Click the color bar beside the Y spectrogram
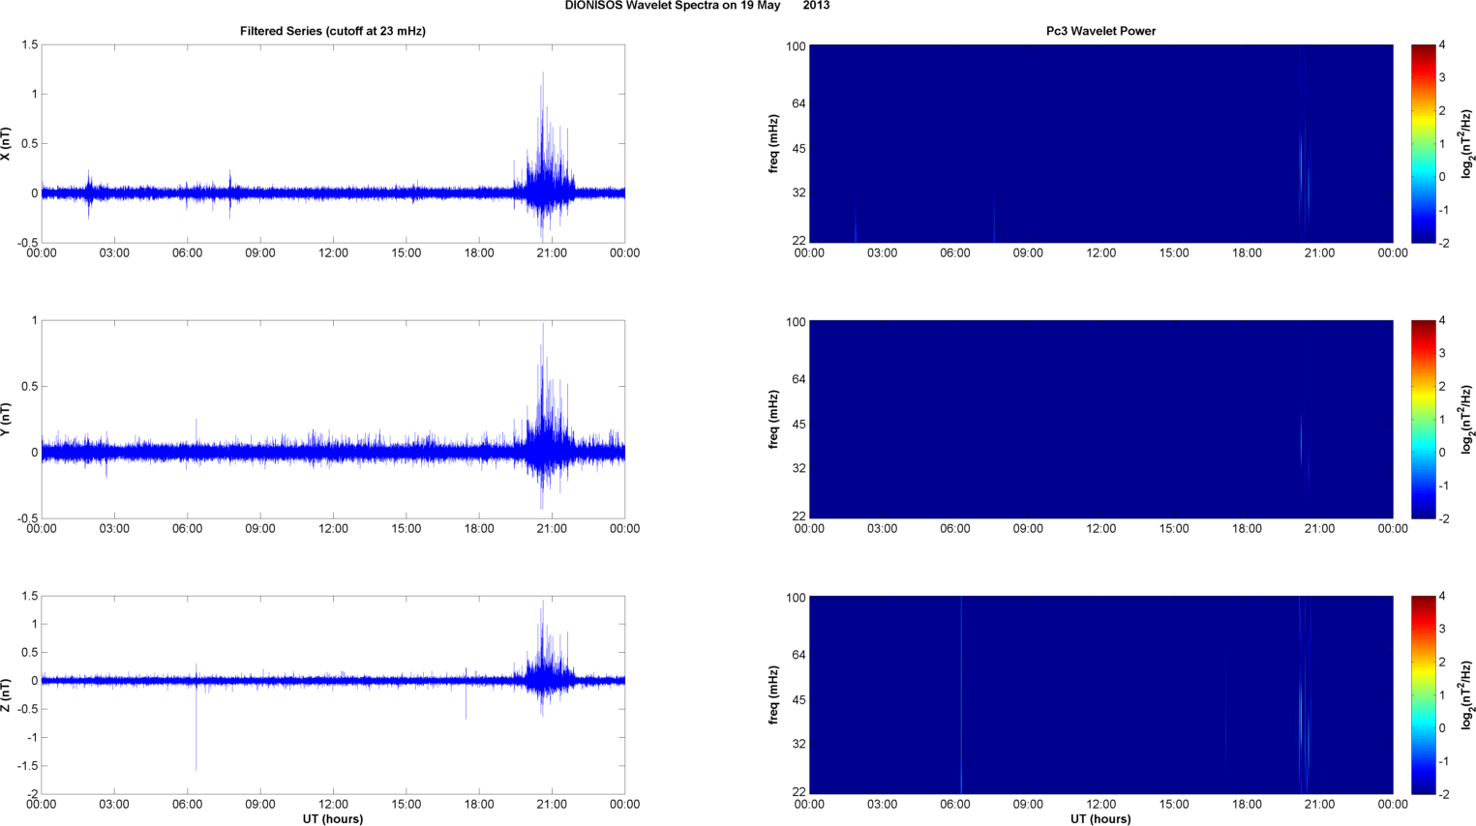Viewport: 1476px width, 826px height. pyautogui.click(x=1423, y=419)
